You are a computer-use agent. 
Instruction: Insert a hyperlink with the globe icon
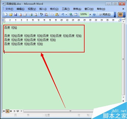(71, 14)
